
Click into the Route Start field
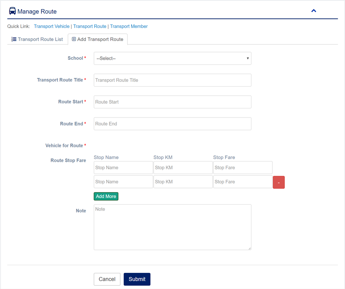[172, 102]
